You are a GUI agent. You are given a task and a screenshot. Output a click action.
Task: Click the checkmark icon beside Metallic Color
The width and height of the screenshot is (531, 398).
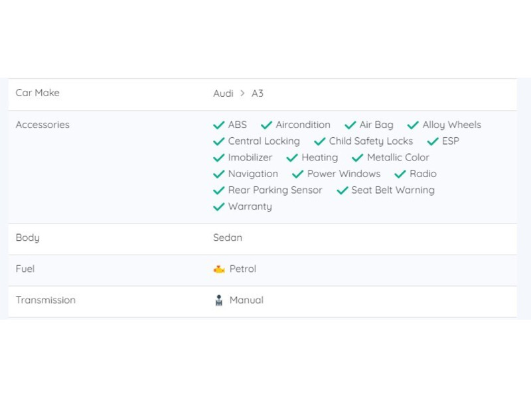coord(358,158)
